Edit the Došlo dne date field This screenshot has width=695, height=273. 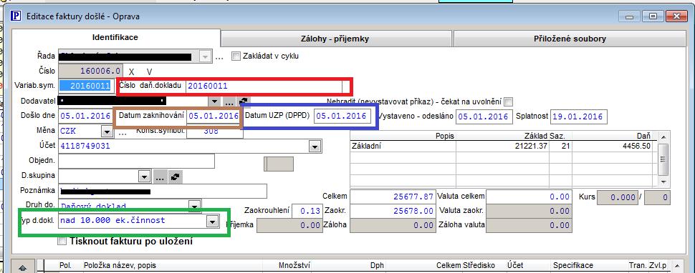click(x=85, y=116)
